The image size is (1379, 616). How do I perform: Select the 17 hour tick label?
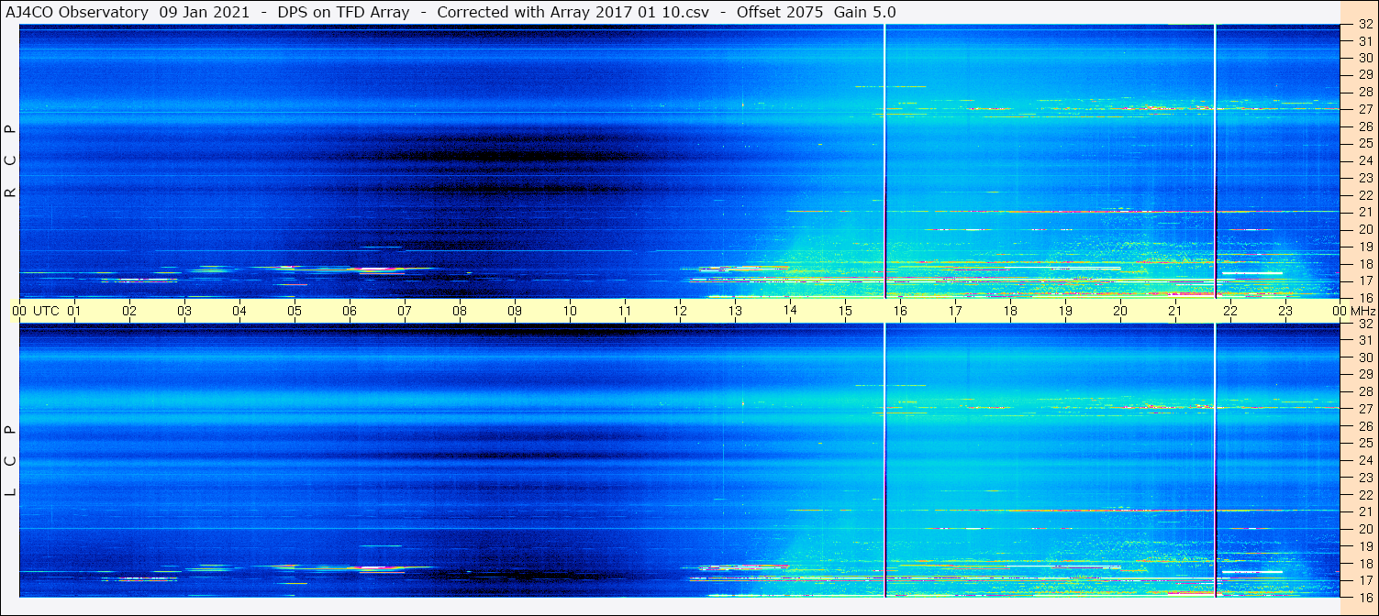point(955,312)
